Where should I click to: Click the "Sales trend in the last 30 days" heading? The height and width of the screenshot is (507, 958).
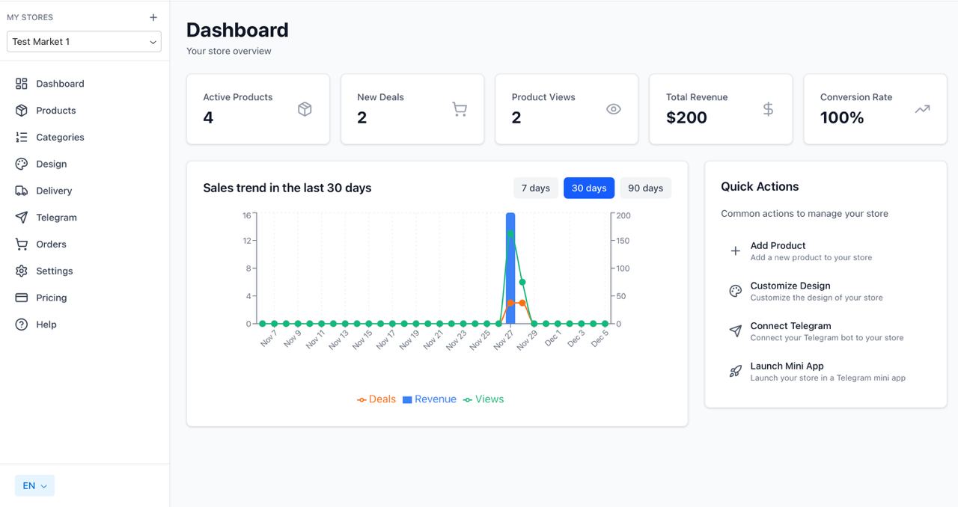287,188
